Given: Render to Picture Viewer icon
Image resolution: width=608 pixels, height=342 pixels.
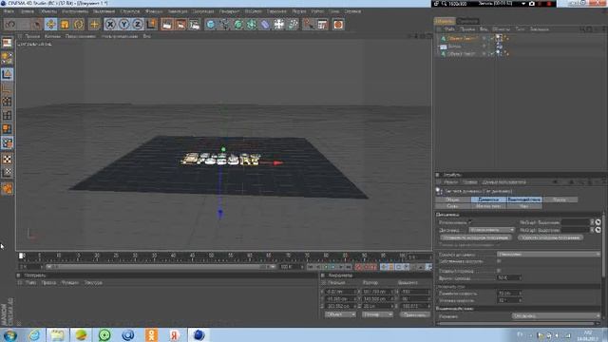Looking at the screenshot, I should (180, 25).
